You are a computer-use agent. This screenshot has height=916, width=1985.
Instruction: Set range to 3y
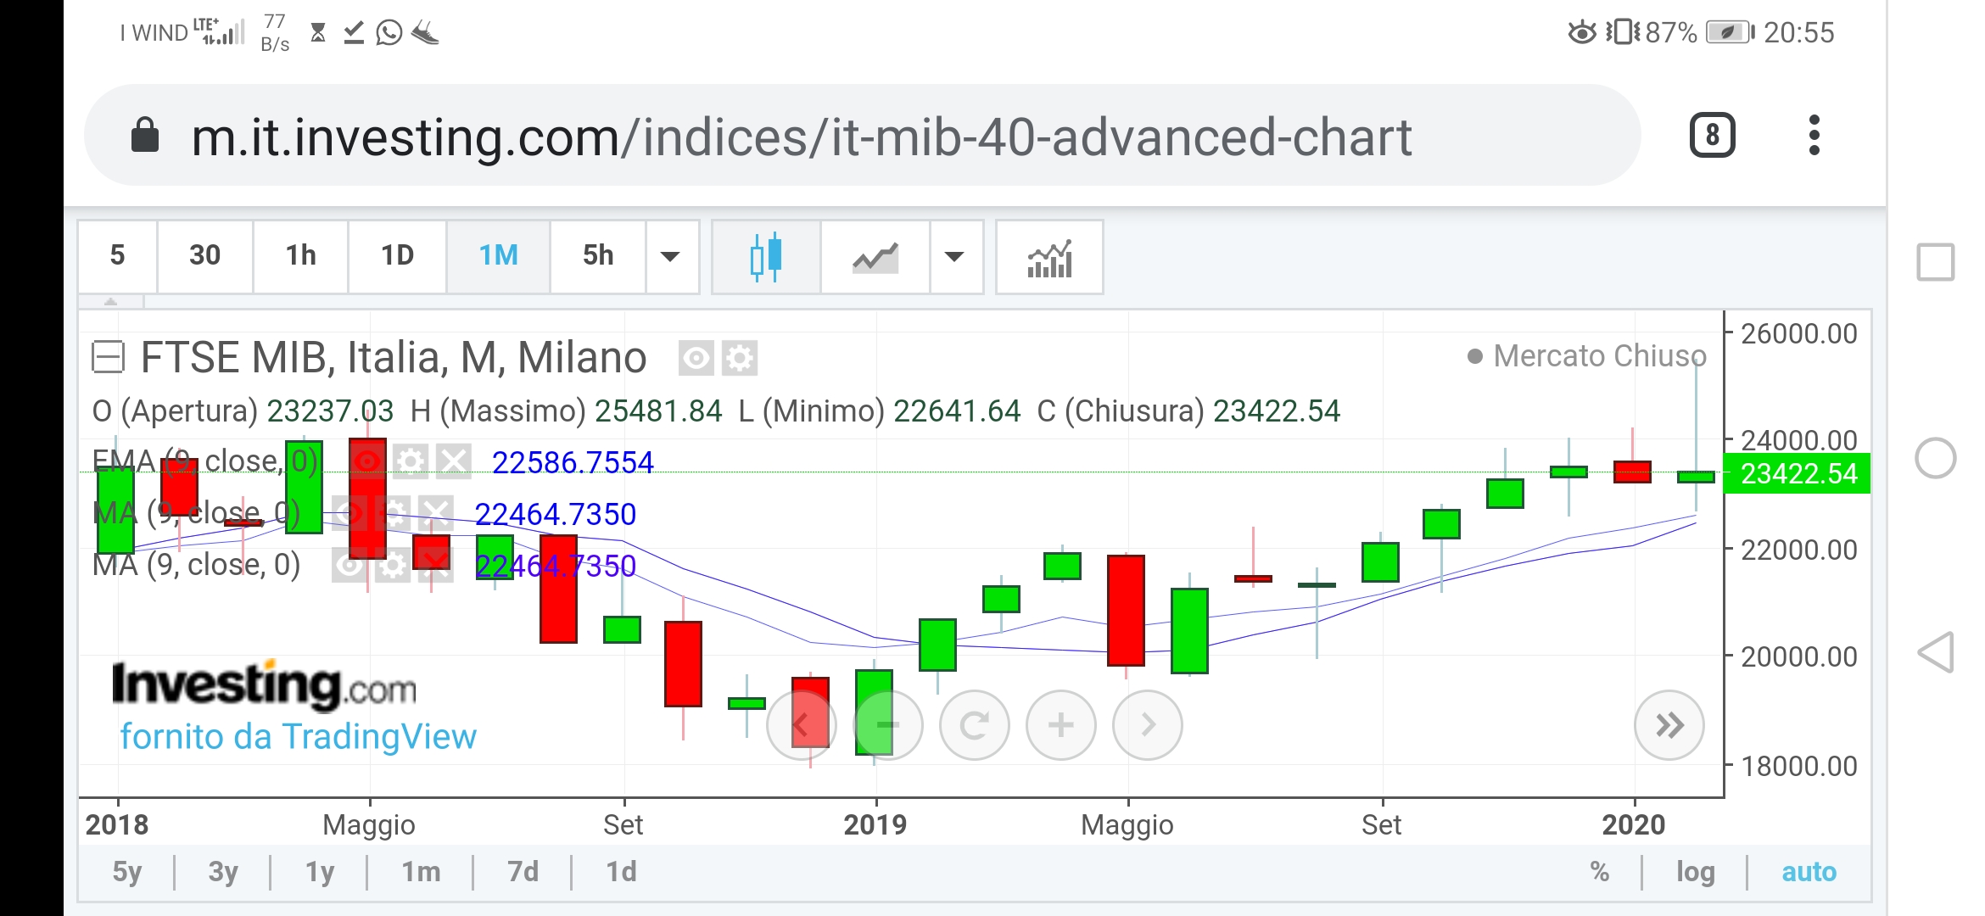click(223, 872)
